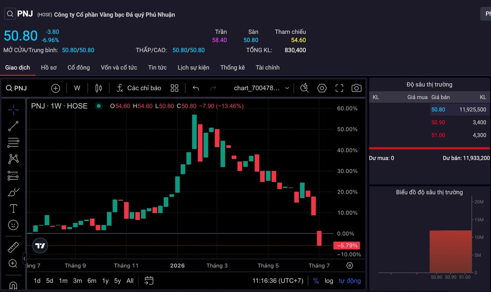Select the crosshair cursor tool
Screen dimensions: 491x292
pyautogui.click(x=13, y=109)
